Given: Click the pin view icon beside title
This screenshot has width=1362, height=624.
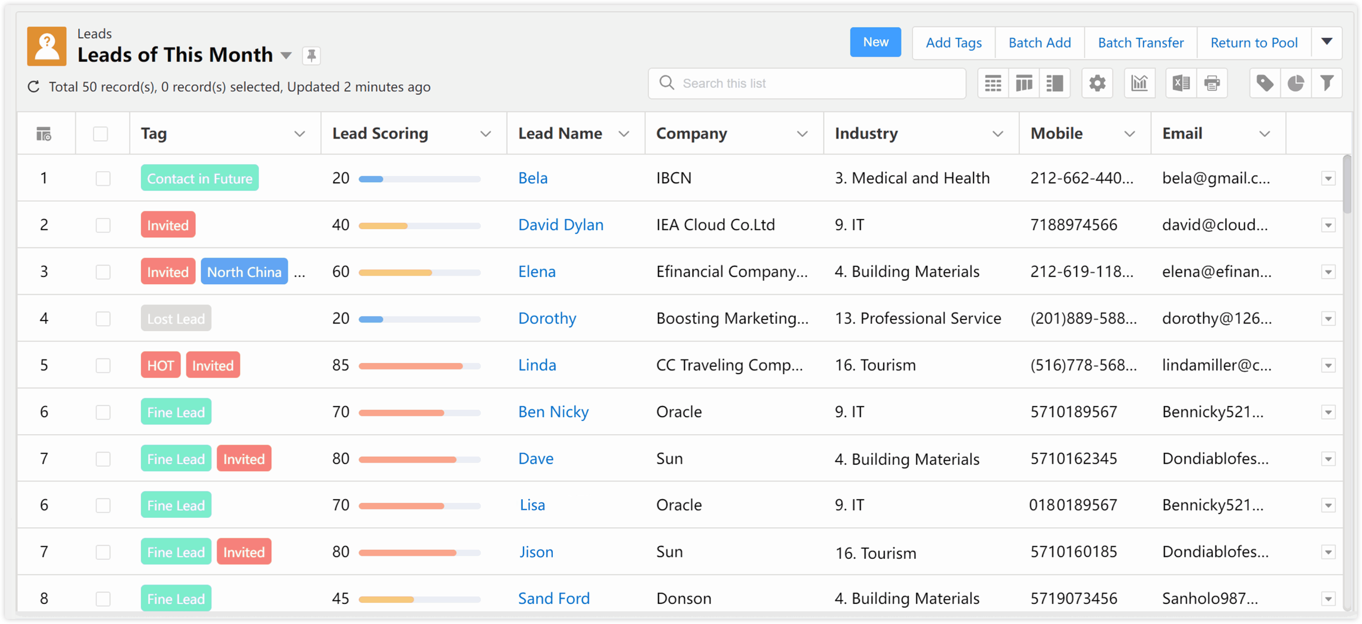Looking at the screenshot, I should [311, 55].
